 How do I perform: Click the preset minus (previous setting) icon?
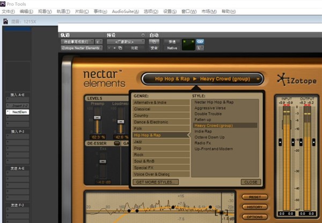click(x=109, y=48)
